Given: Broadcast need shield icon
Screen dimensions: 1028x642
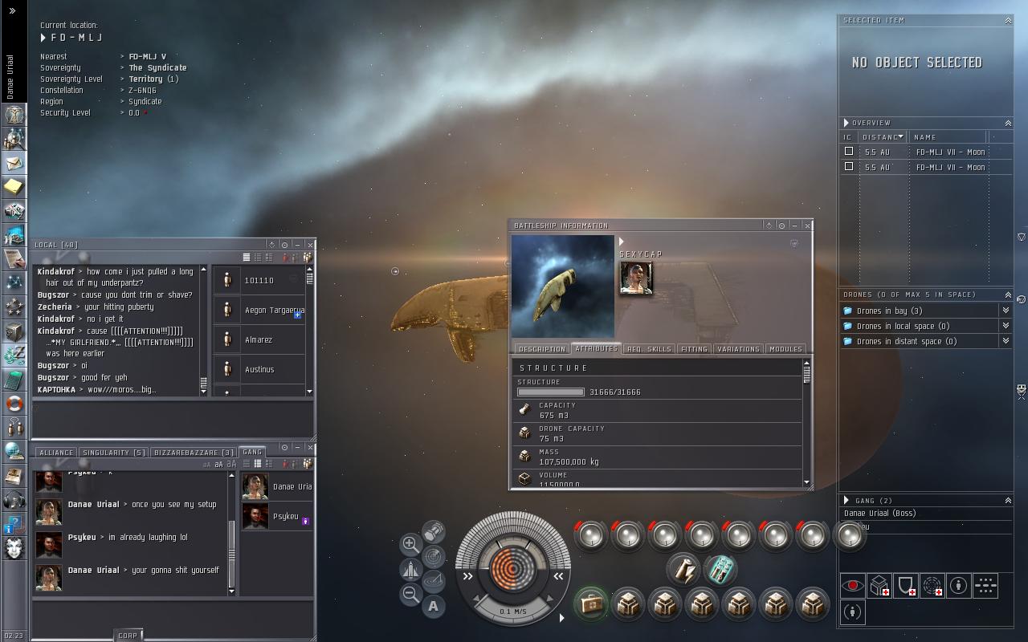Looking at the screenshot, I should click(906, 586).
